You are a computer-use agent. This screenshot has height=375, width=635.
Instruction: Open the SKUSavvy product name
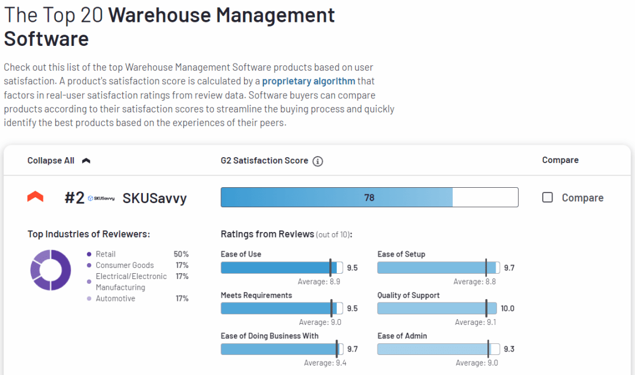pyautogui.click(x=154, y=198)
